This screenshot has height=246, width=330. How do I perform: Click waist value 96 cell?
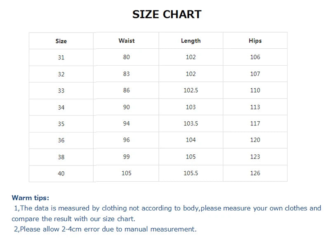[126, 140]
